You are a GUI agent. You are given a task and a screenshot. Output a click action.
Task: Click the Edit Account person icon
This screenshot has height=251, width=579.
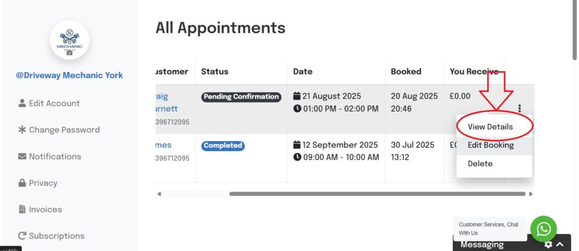[23, 103]
